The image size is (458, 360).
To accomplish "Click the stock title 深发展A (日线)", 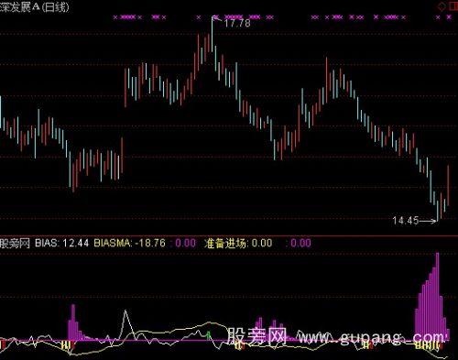I will [x=34, y=7].
